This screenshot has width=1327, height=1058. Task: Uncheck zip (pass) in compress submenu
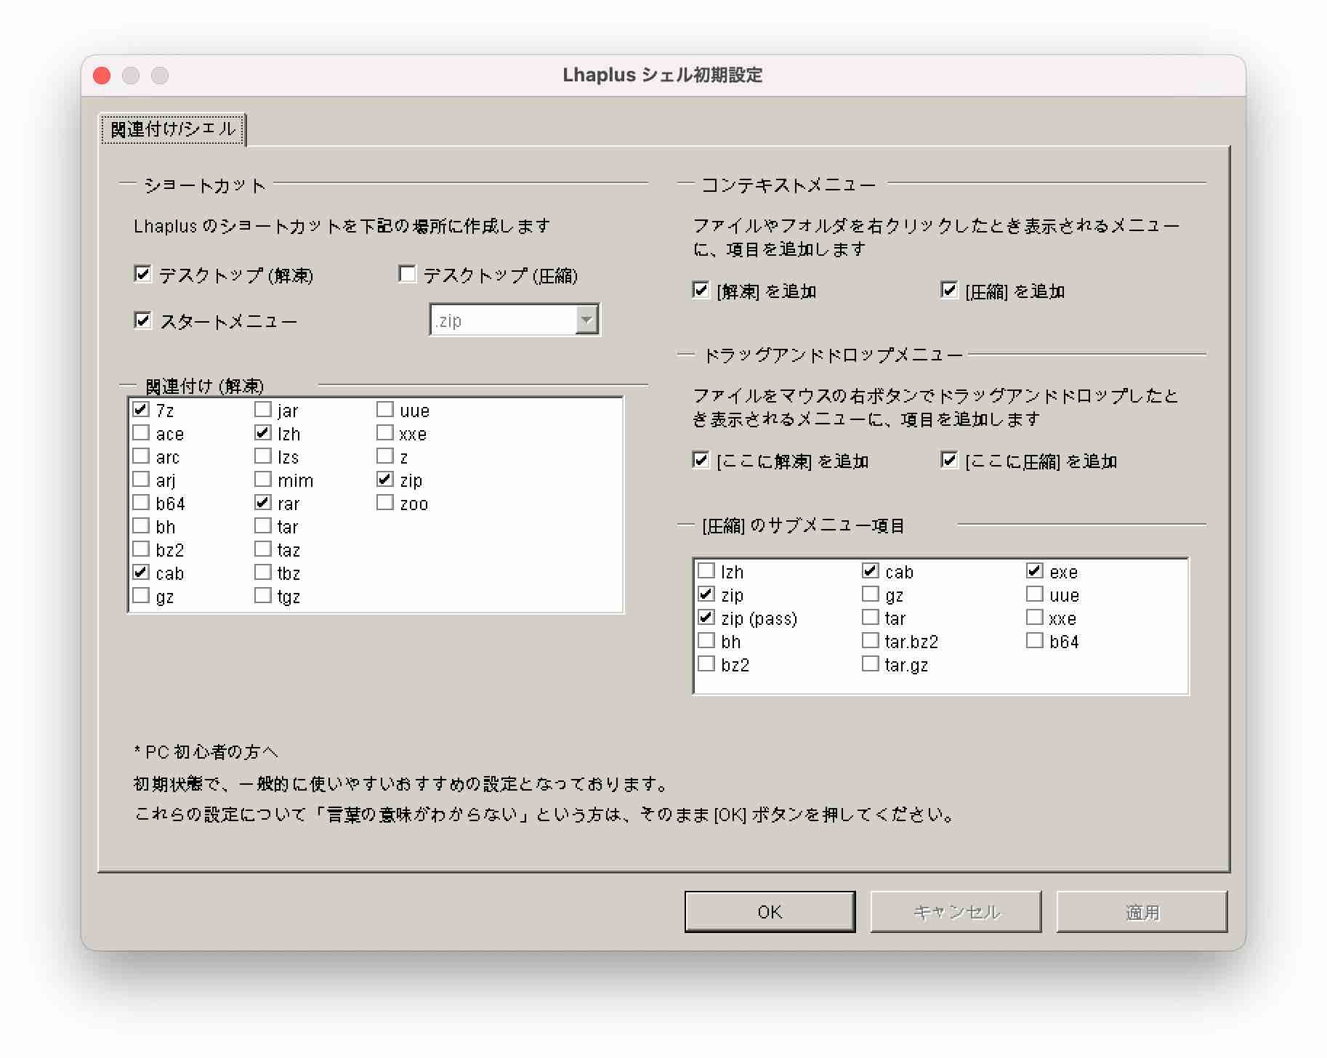706,618
